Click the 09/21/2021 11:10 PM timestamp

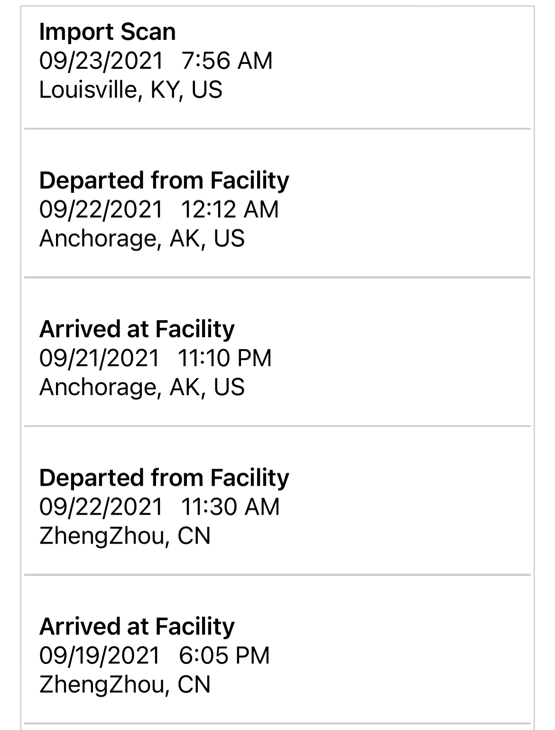(x=156, y=358)
